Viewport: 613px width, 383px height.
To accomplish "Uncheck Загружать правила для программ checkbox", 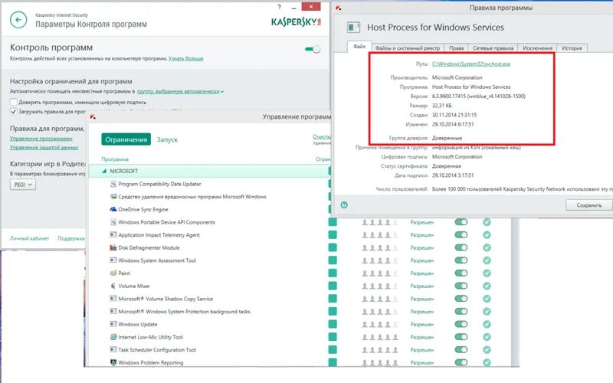I will (14, 111).
